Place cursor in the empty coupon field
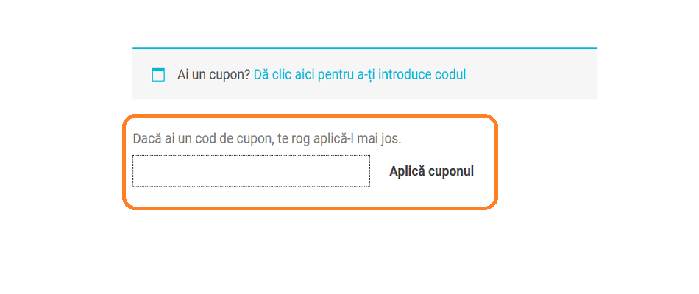 [251, 171]
